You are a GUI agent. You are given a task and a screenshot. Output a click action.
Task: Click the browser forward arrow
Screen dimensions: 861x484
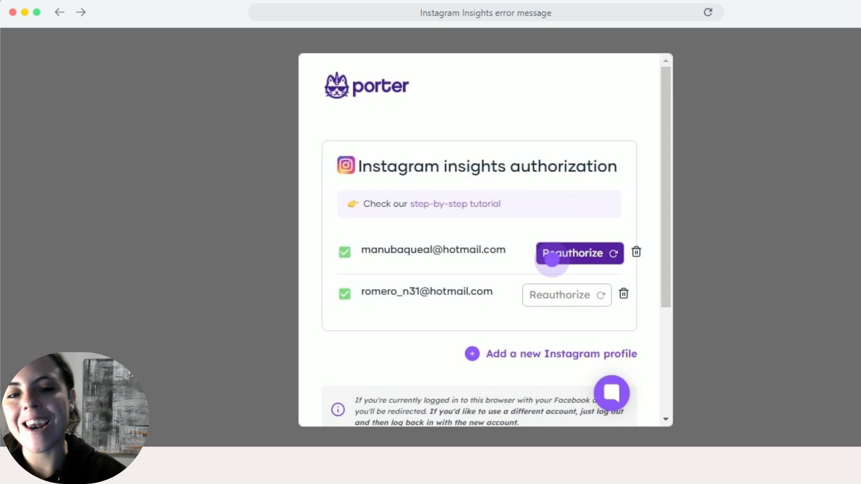pos(81,13)
